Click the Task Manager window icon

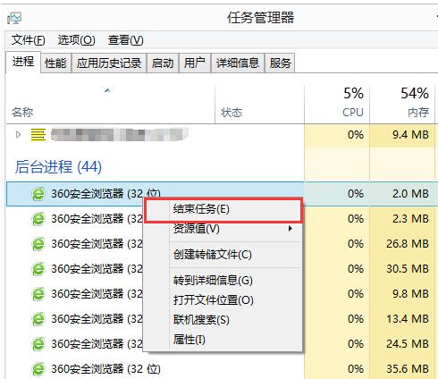pos(14,19)
